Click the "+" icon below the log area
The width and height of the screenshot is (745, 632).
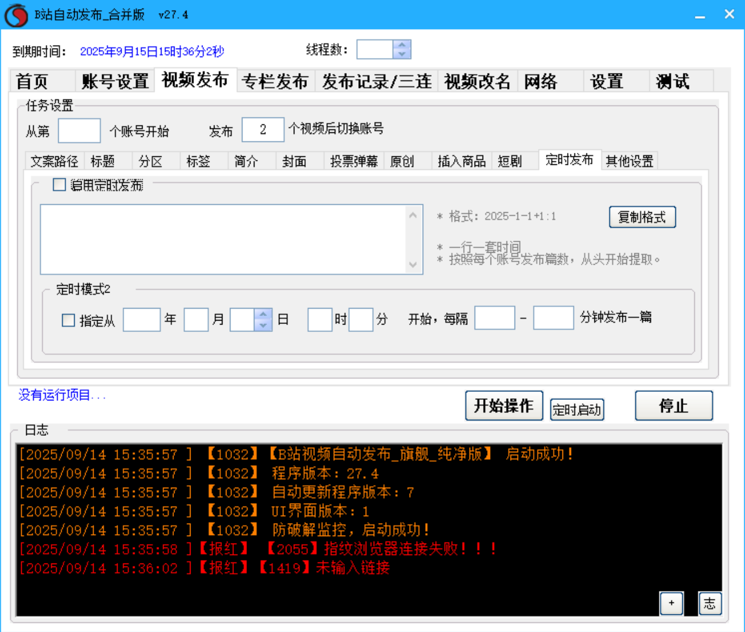coord(671,603)
